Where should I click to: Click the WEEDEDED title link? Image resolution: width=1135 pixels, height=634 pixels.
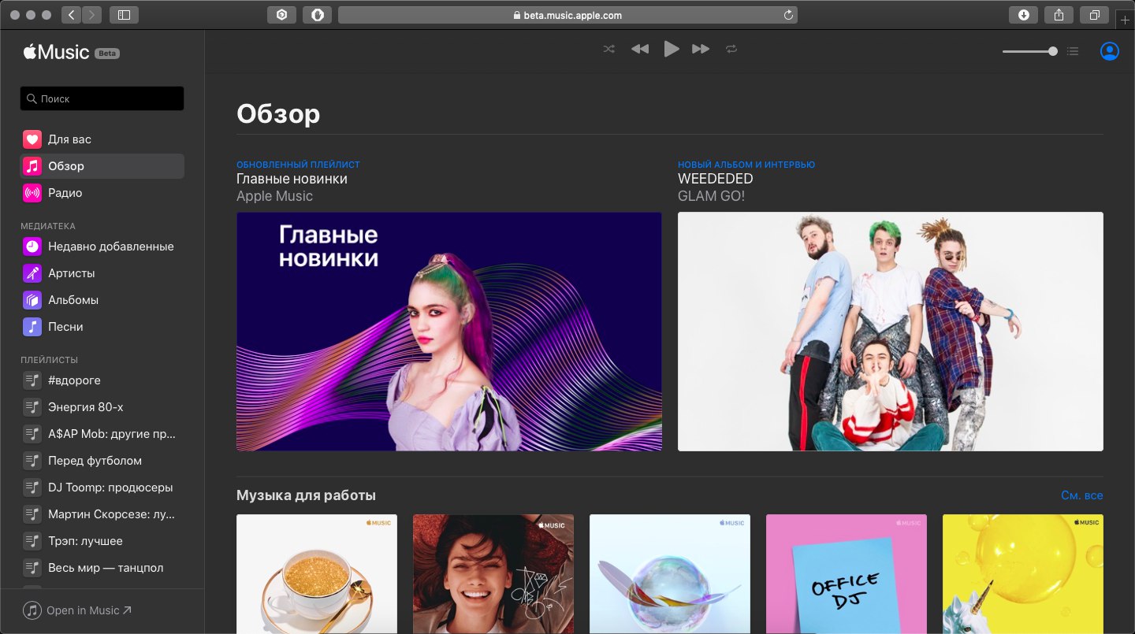click(716, 179)
